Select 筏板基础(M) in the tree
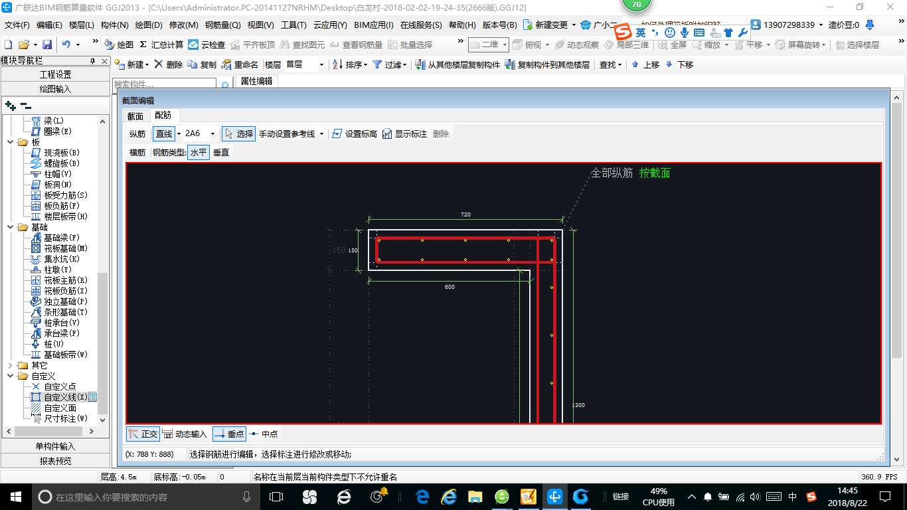Screen dimensions: 907x510 tap(66, 248)
